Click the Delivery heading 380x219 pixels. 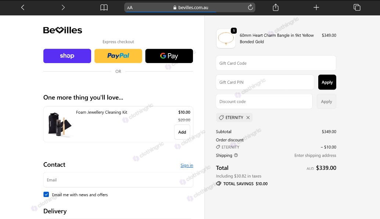tap(55, 211)
